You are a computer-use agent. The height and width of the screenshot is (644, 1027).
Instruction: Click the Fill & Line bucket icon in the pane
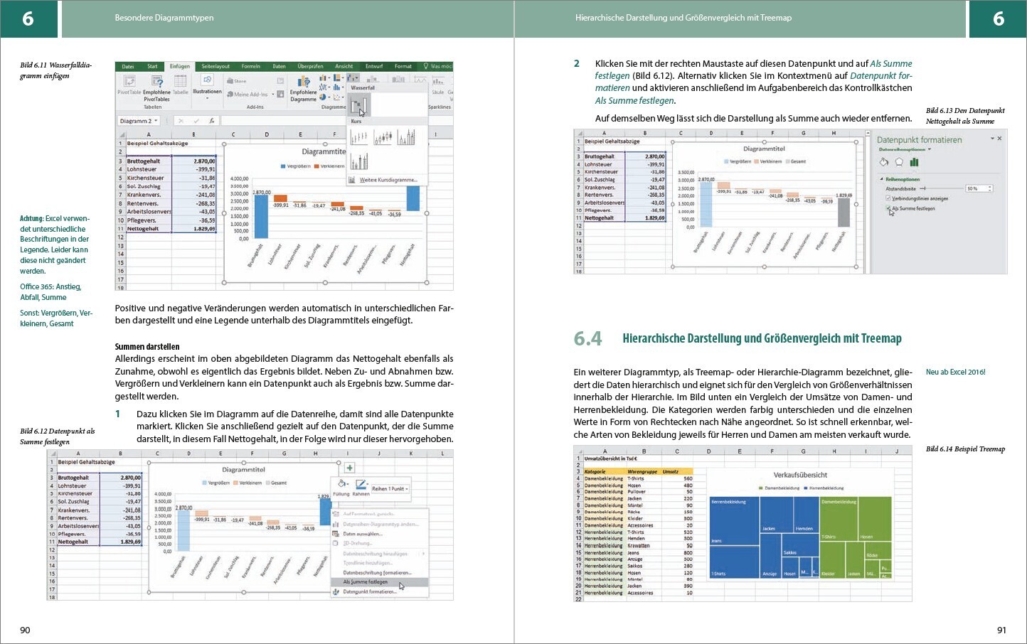pos(884,162)
